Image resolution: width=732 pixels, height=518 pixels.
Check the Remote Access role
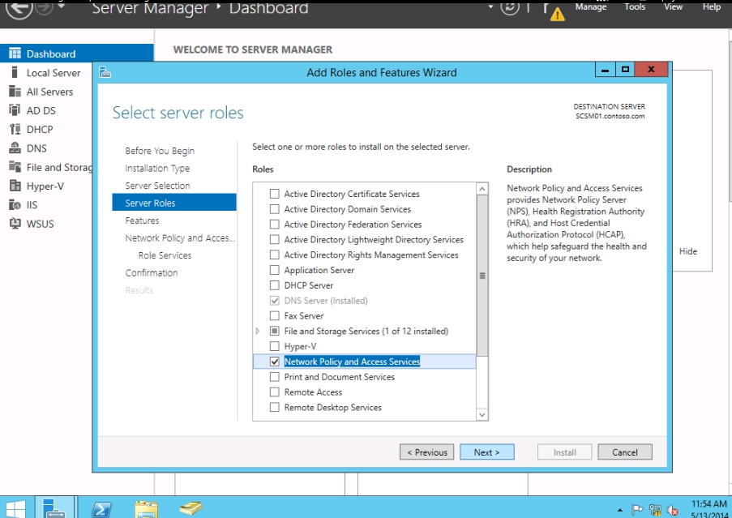tap(275, 392)
